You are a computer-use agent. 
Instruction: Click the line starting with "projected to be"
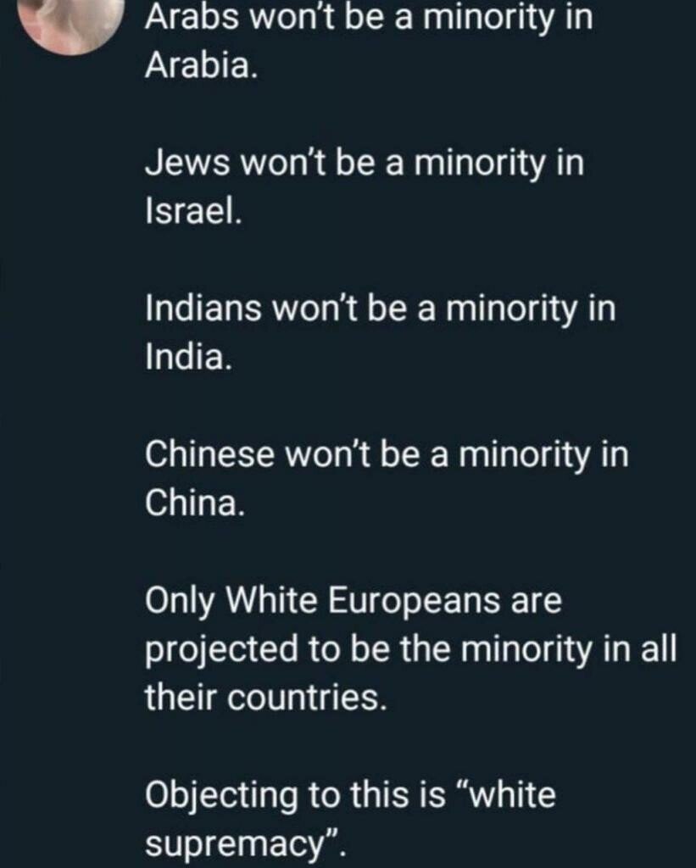[x=411, y=650]
